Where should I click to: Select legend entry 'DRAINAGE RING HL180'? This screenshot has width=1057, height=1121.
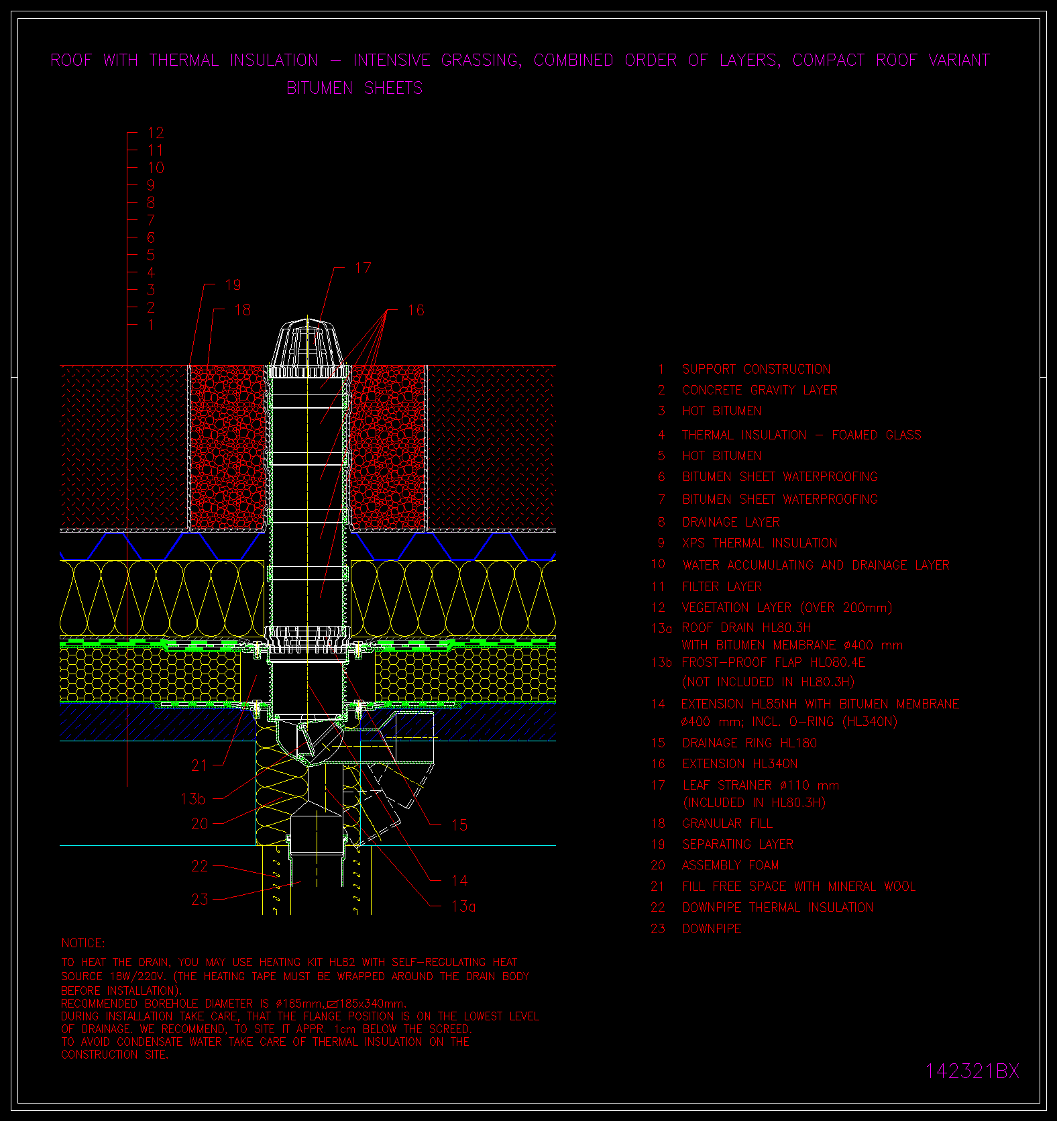(x=749, y=743)
